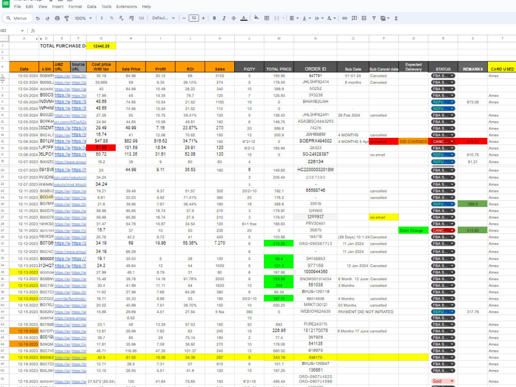Screen dimensions: 516x387
Task: Toggle strikethrough formatting
Action: [x=234, y=19]
